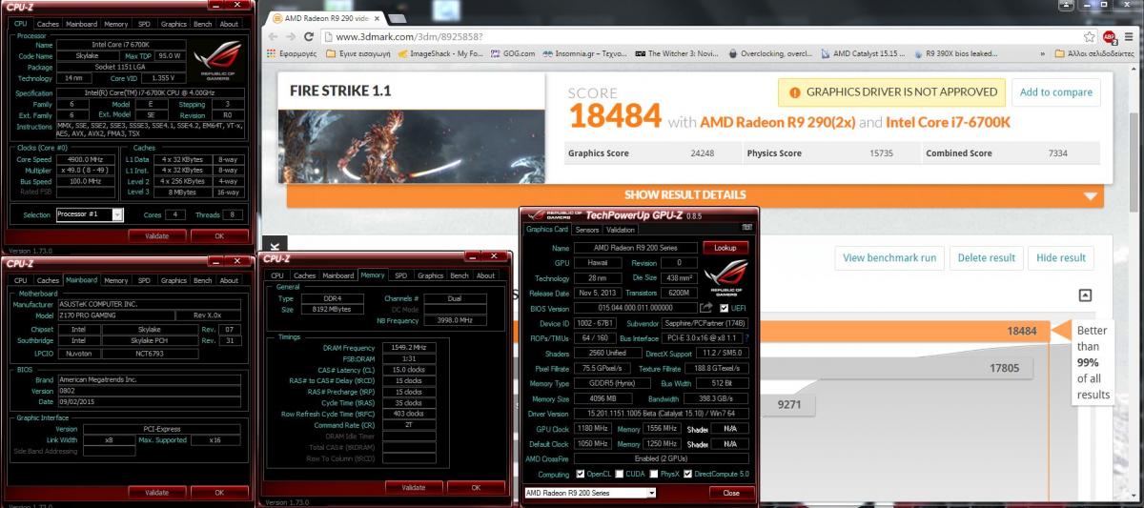
Task: Click the GPU-Z Name field value
Action: pyautogui.click(x=634, y=247)
